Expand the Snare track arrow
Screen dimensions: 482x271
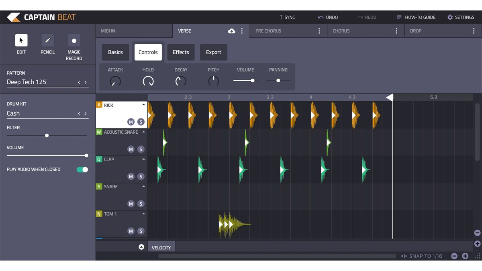pos(143,187)
